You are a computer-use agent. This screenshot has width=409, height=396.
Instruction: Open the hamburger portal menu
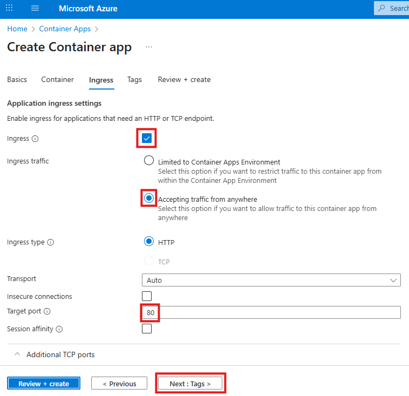point(35,9)
